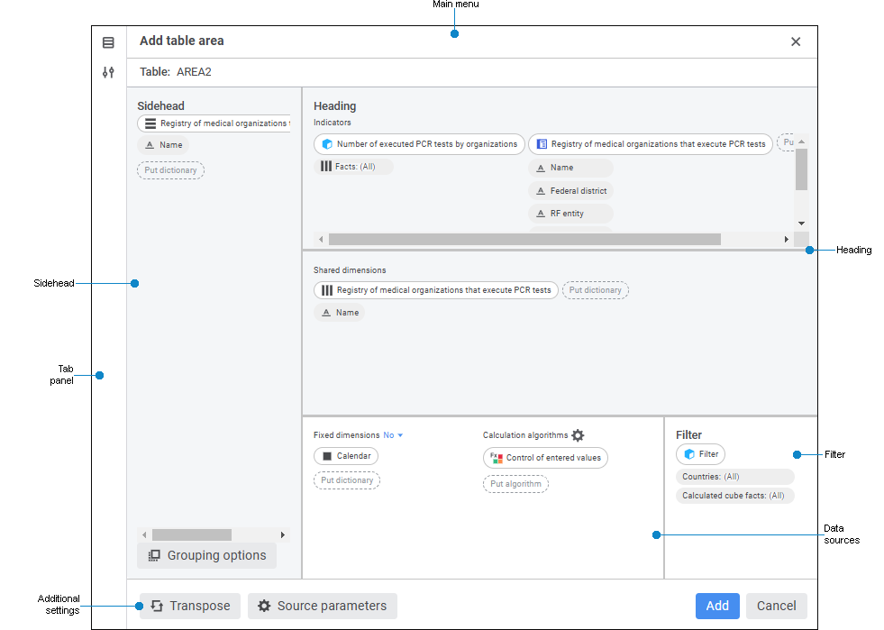Select the 'RF entity' attribute in Heading
The height and width of the screenshot is (630, 884).
point(570,214)
